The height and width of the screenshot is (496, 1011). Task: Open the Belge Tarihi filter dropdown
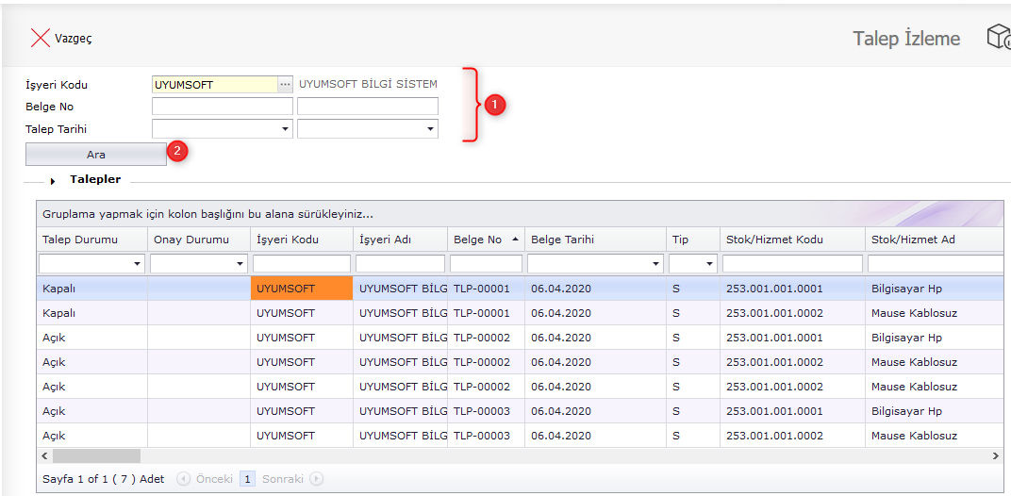pos(655,264)
